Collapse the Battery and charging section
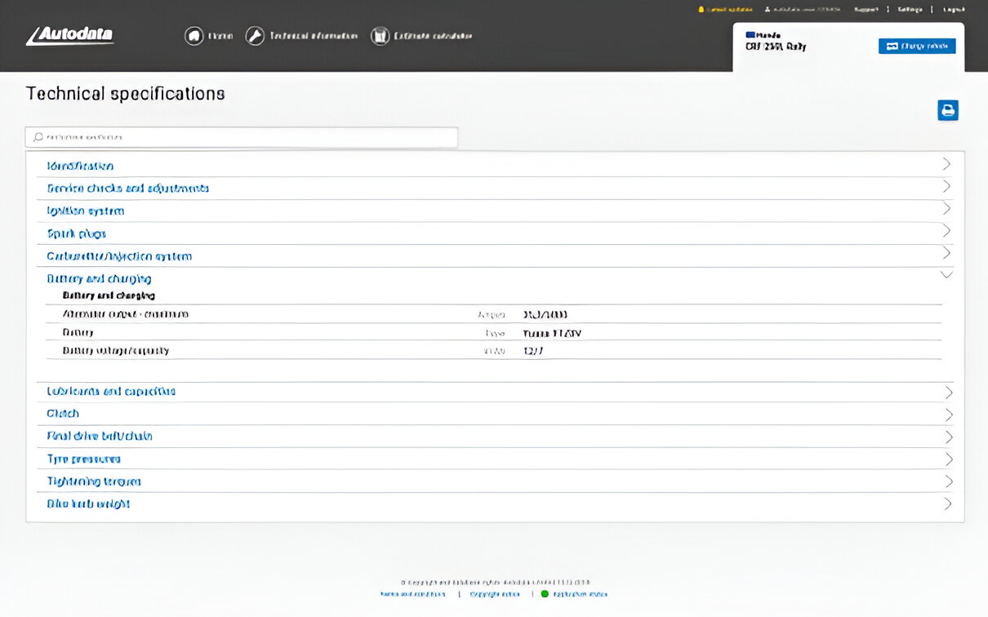This screenshot has height=617, width=988. click(x=946, y=275)
